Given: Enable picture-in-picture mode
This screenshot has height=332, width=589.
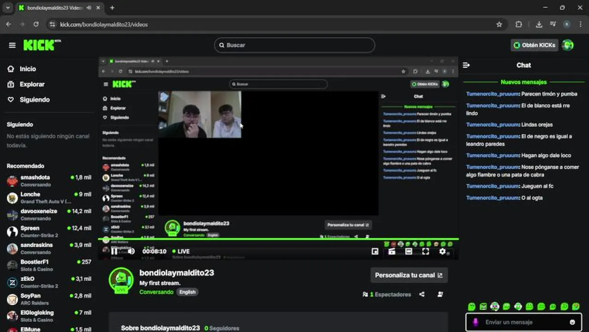Looking at the screenshot, I should [375, 251].
